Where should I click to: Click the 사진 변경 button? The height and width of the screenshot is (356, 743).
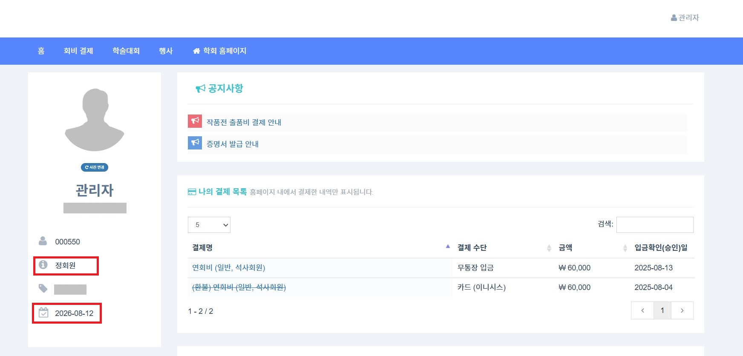point(95,167)
